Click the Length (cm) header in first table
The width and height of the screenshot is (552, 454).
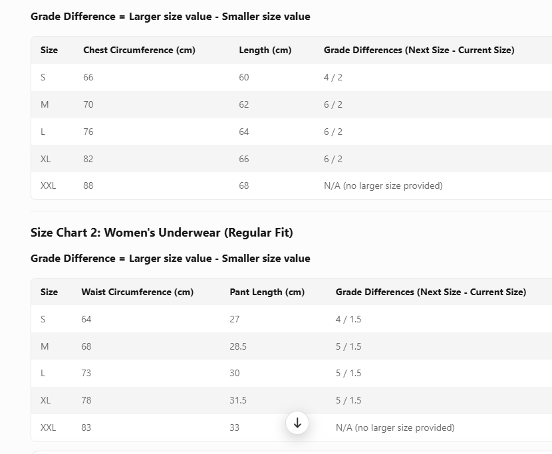(x=265, y=50)
